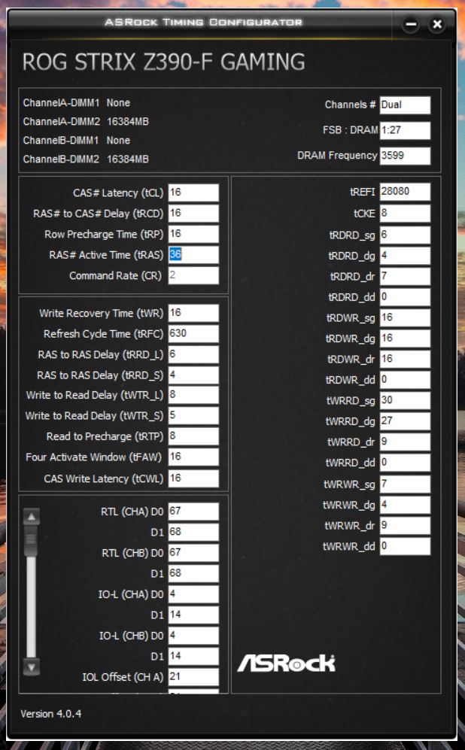Screen dimensions: 465x750
Task: Click the ChannelB-DIMM2 16384MB value
Action: [128, 159]
